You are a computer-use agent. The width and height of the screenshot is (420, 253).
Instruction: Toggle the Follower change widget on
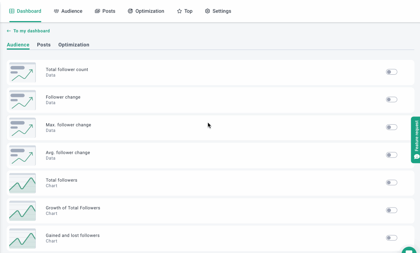(x=391, y=99)
